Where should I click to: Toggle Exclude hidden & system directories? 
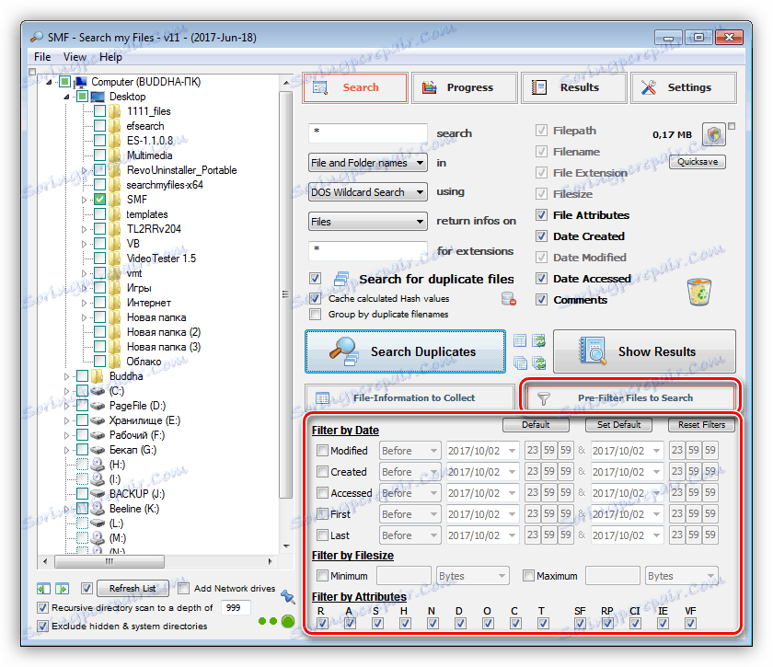(x=43, y=627)
